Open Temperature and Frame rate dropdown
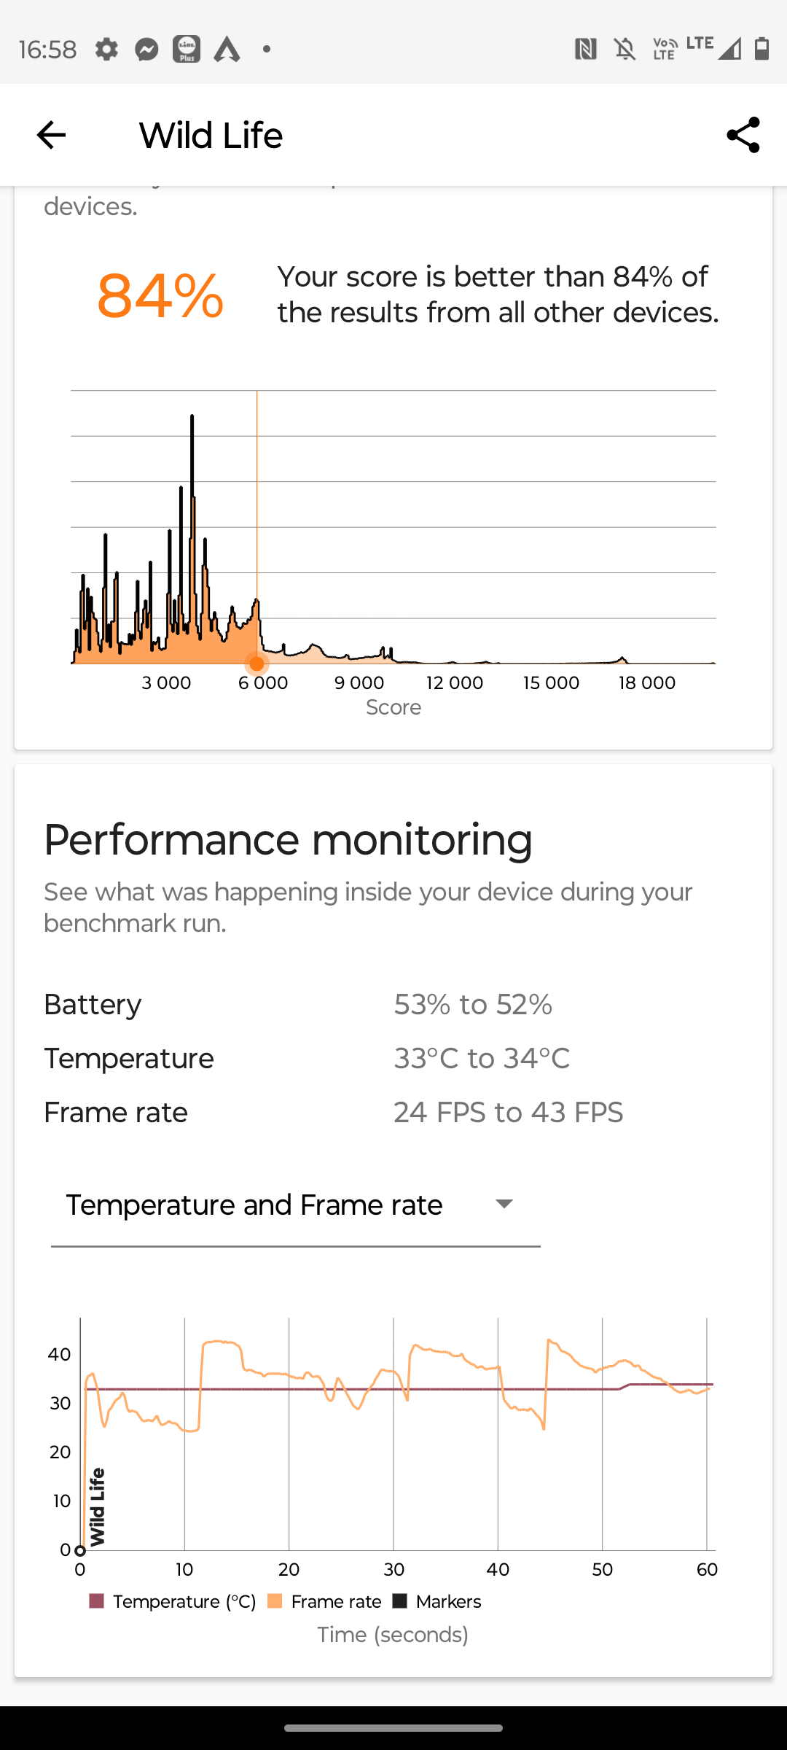Image resolution: width=787 pixels, height=1750 pixels. (x=296, y=1205)
